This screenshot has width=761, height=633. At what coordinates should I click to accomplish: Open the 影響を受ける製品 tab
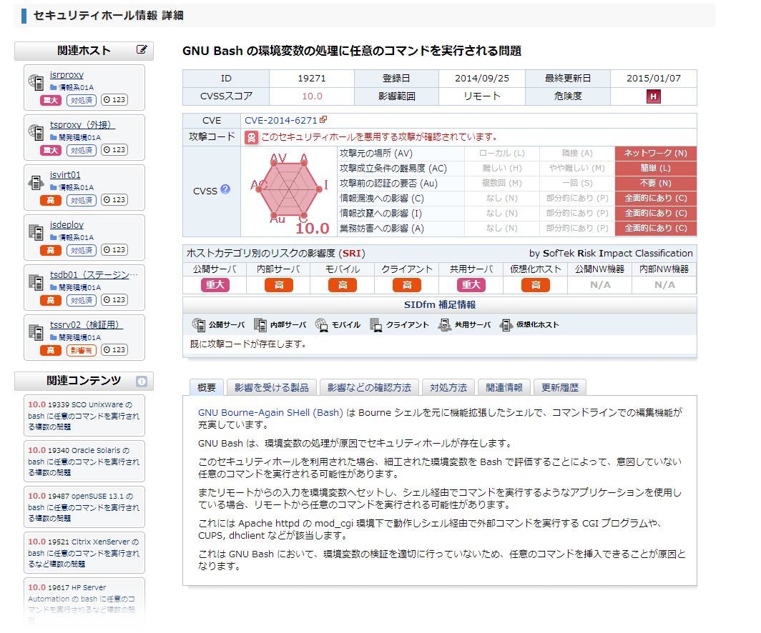tap(272, 387)
